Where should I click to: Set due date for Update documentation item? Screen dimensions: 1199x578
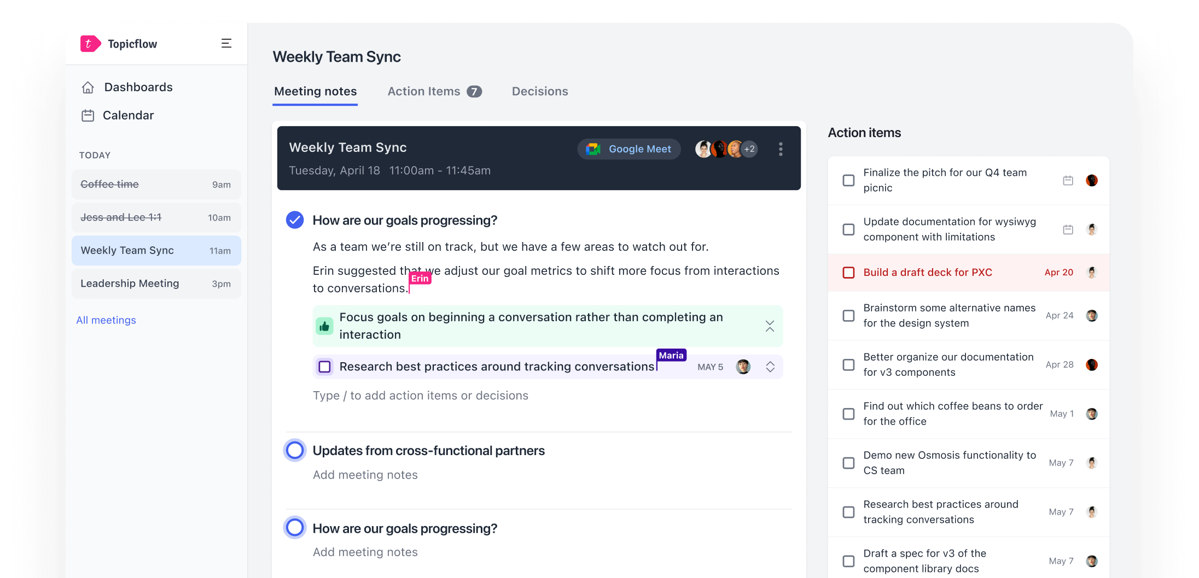[1068, 229]
